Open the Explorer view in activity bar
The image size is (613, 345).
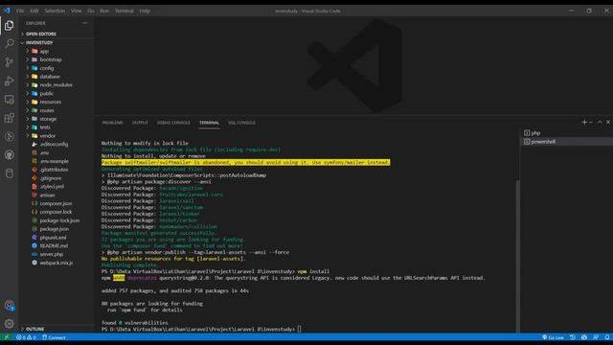[9, 26]
